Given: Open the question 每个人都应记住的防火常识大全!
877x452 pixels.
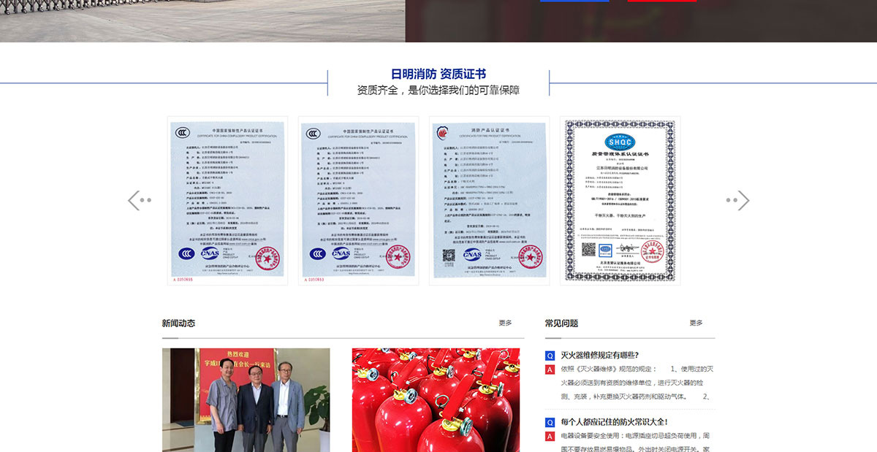Looking at the screenshot, I should click(614, 422).
